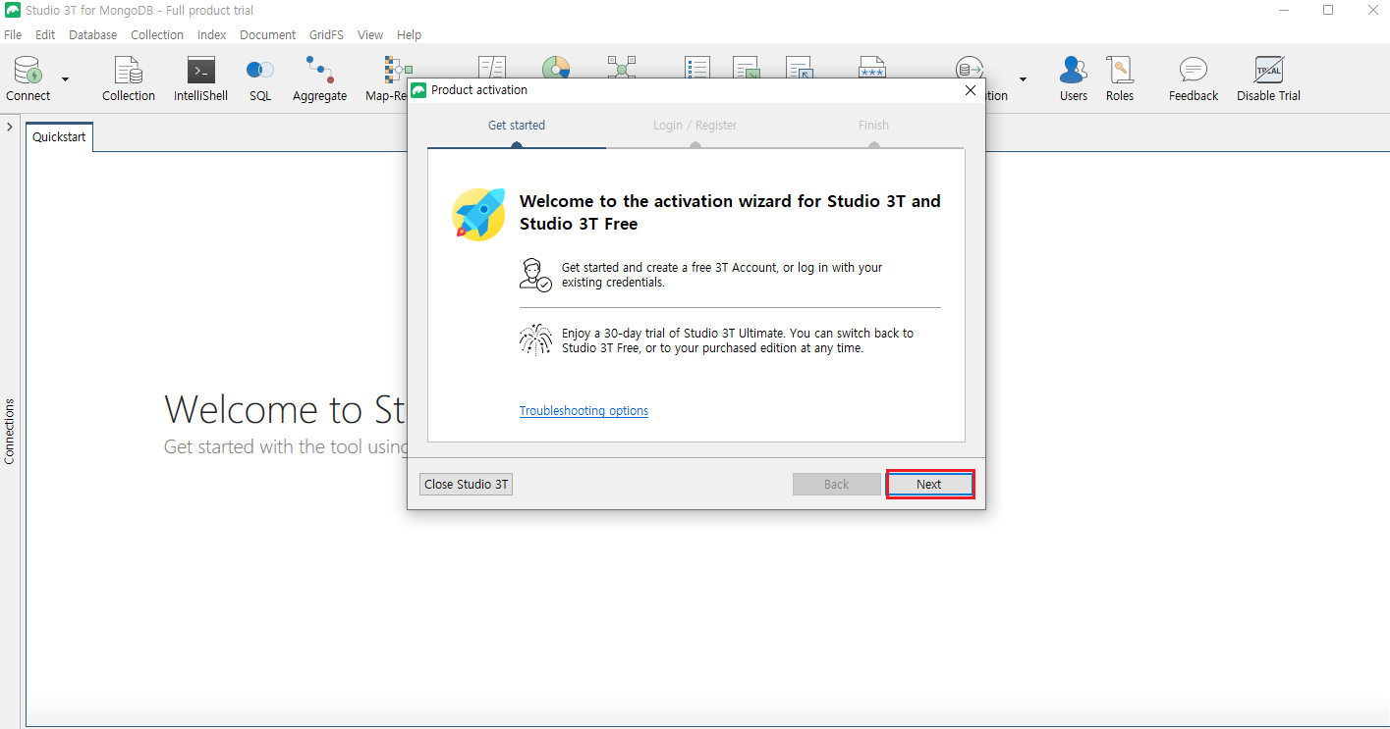The image size is (1390, 729).
Task: Open the dropdown arrow beside Connect
Action: point(65,79)
